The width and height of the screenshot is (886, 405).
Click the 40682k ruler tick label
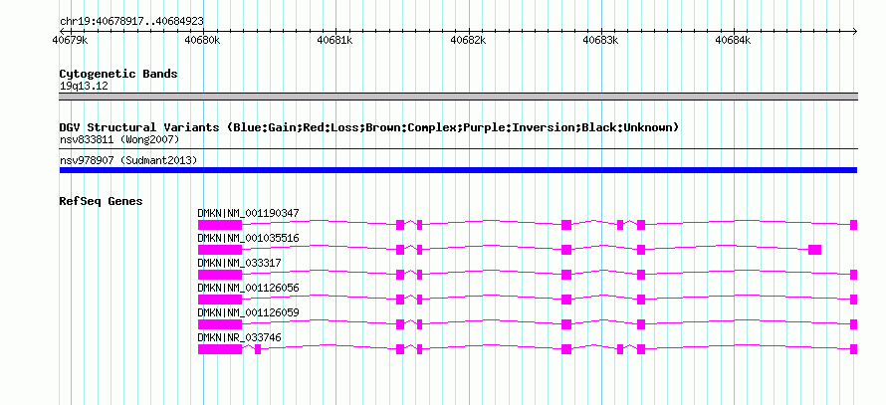(x=468, y=40)
